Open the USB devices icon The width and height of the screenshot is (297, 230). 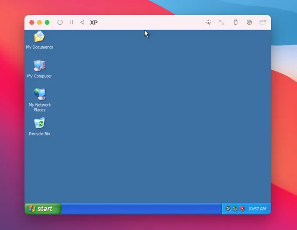pyautogui.click(x=235, y=22)
